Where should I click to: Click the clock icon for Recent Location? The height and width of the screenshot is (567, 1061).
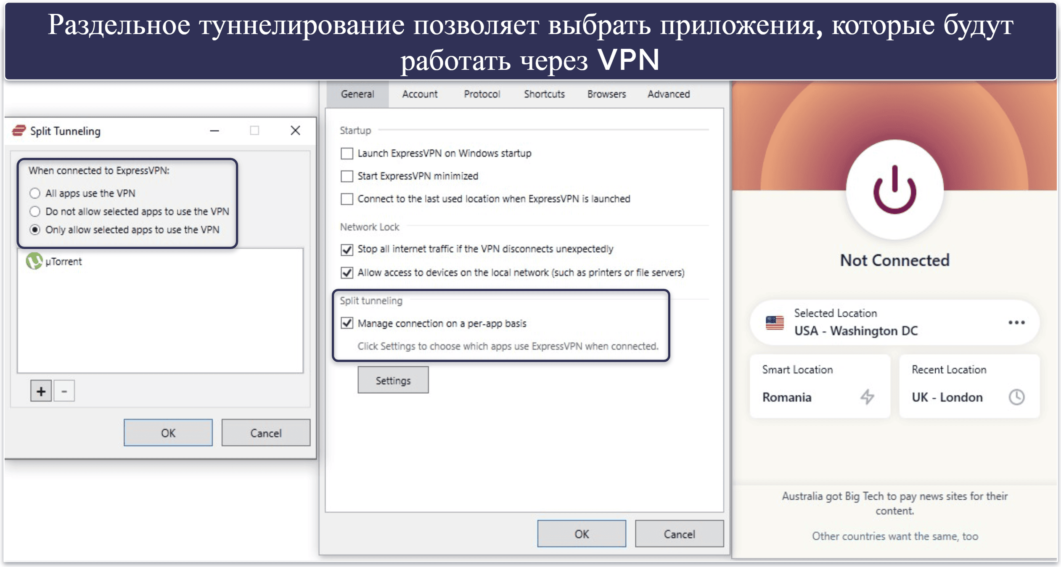[x=1016, y=397]
